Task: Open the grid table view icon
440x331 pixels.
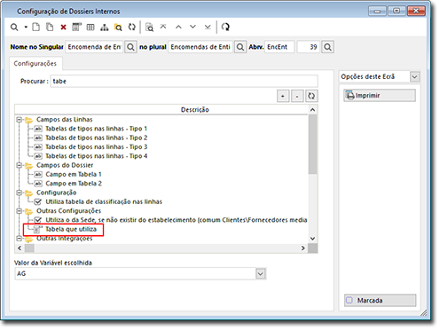Action: click(x=90, y=28)
